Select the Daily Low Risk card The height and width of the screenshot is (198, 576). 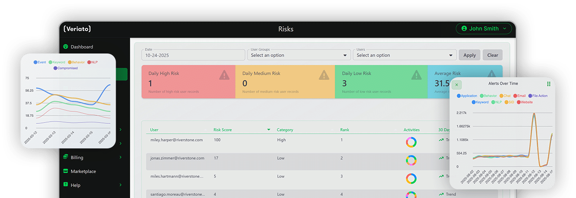(x=381, y=82)
